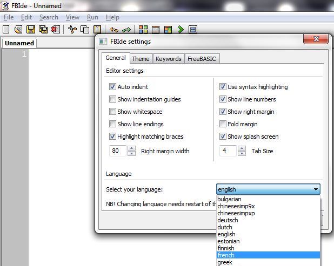The height and width of the screenshot is (266, 334).
Task: Open the Help menu
Action: [112, 17]
